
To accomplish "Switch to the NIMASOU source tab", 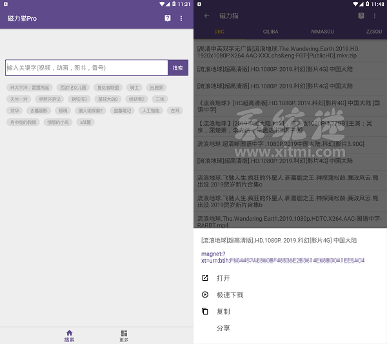I will [x=322, y=32].
